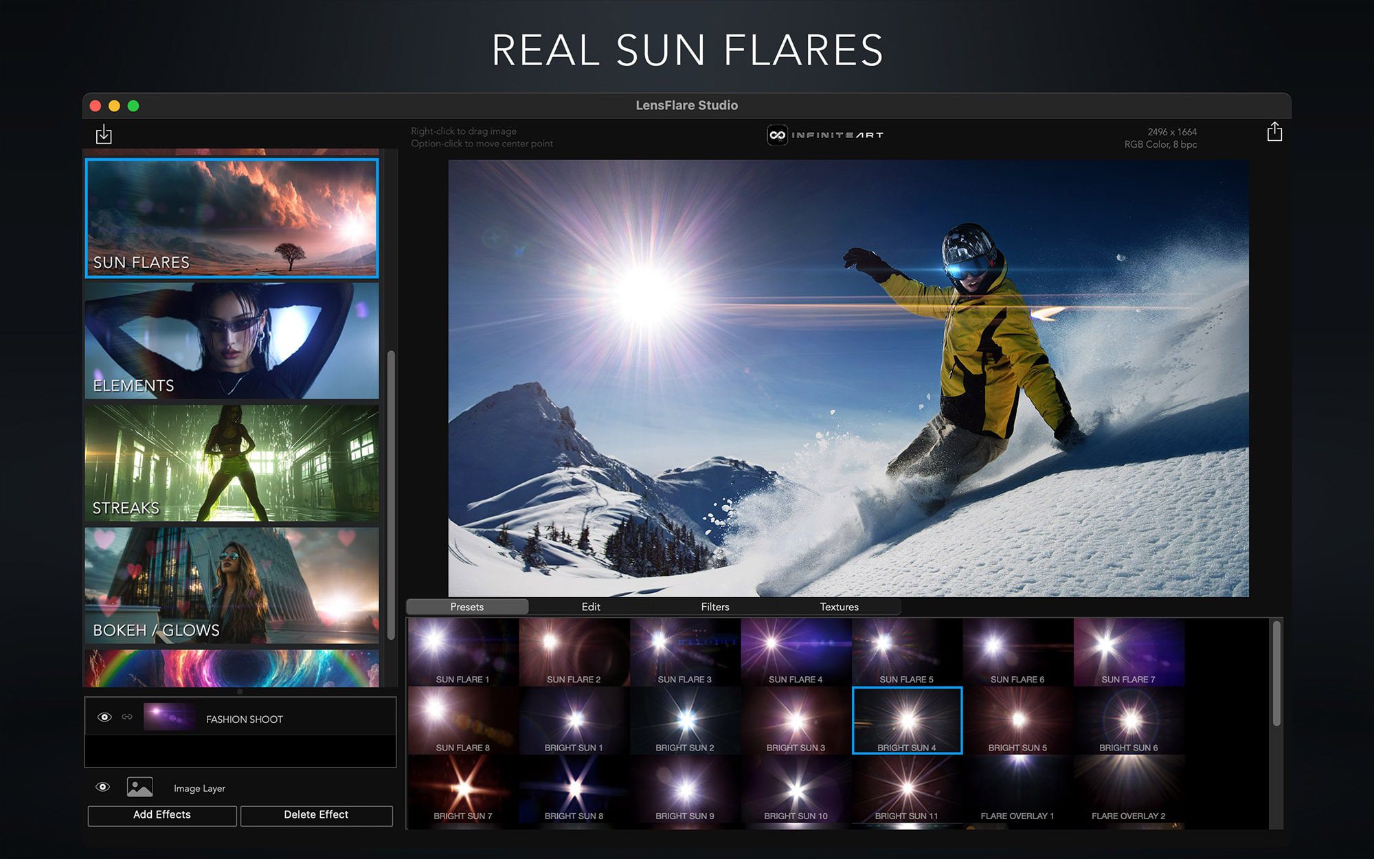The image size is (1374, 859).
Task: Click the Add Effects button
Action: pos(162,815)
